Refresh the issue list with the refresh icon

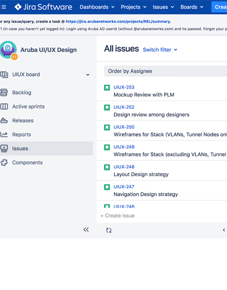pyautogui.click(x=109, y=230)
